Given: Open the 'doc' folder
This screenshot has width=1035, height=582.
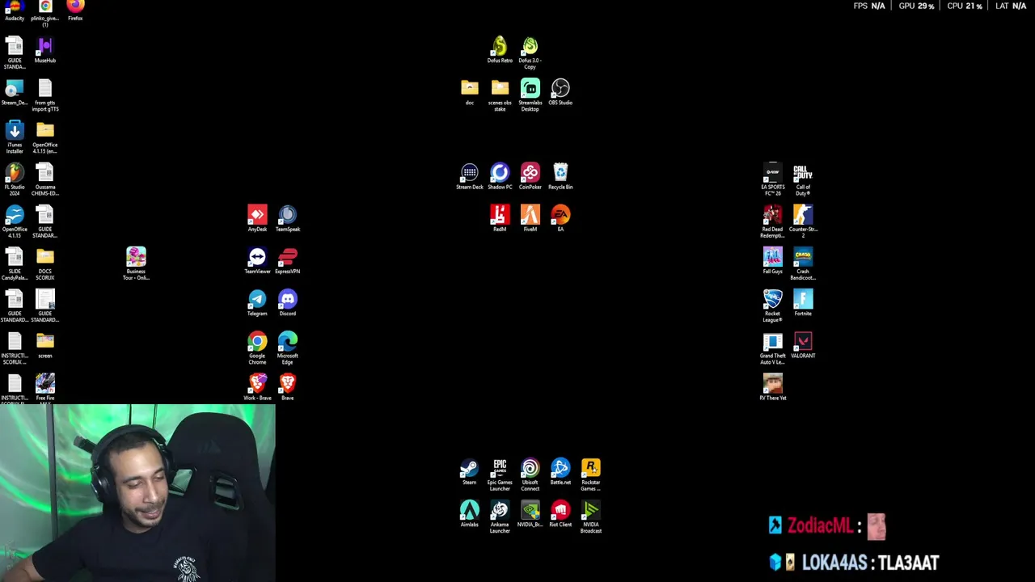Looking at the screenshot, I should click(470, 92).
